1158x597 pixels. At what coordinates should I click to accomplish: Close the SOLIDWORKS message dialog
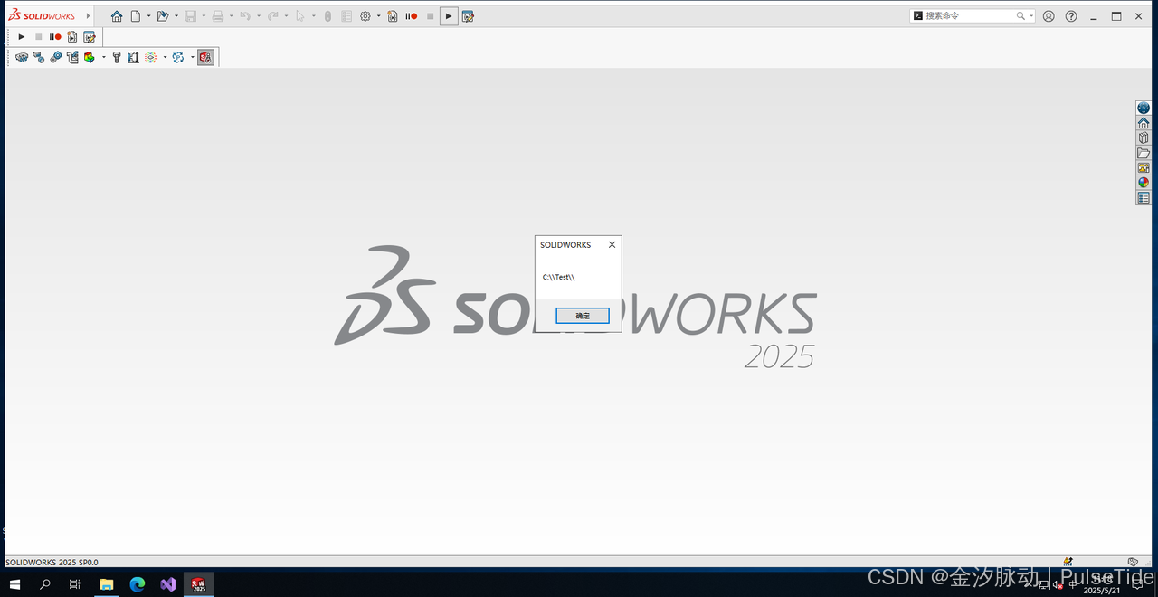pos(612,244)
